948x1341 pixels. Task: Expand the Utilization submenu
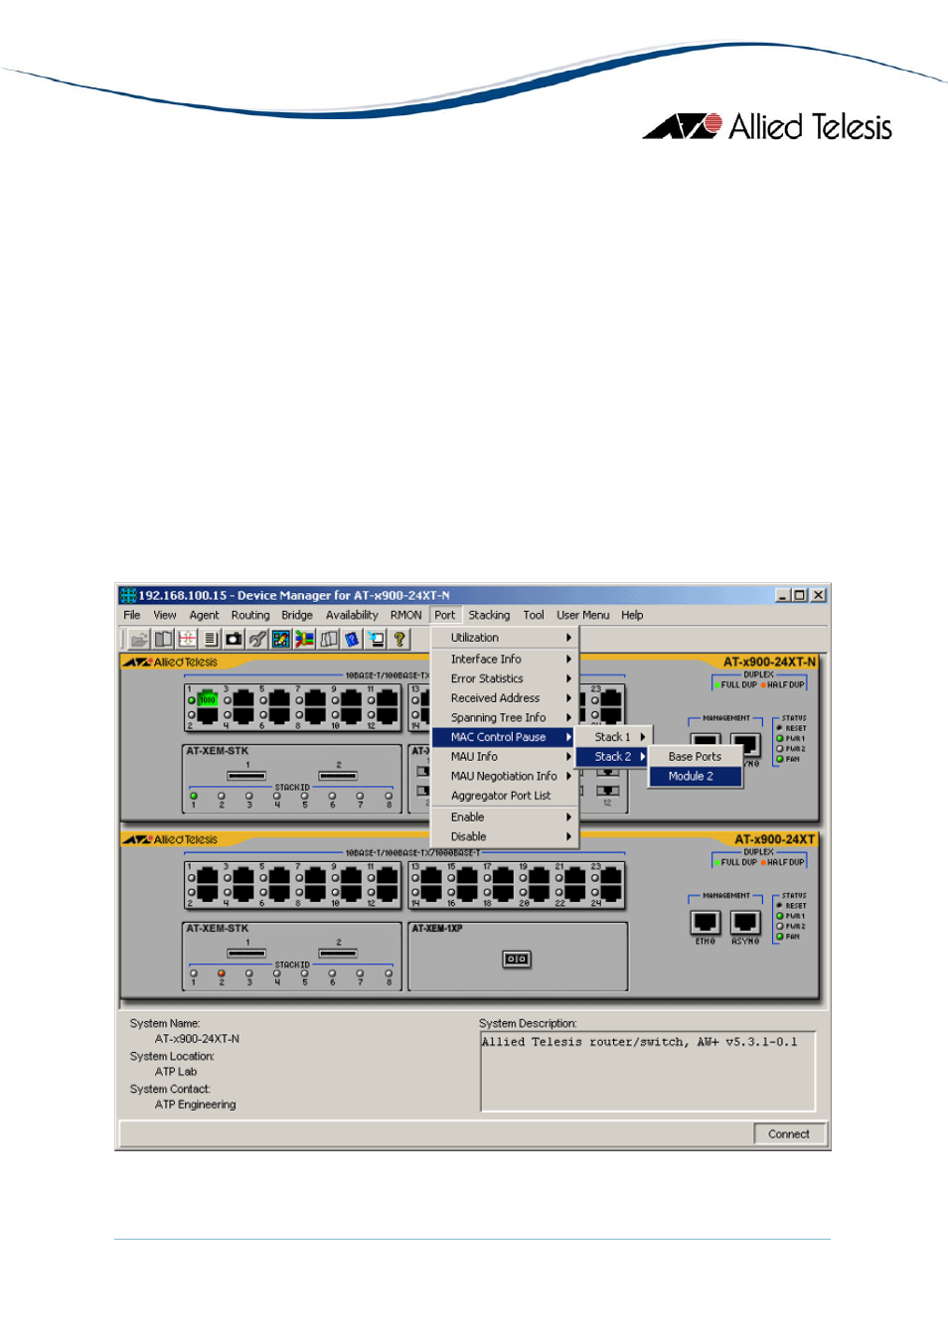(505, 638)
